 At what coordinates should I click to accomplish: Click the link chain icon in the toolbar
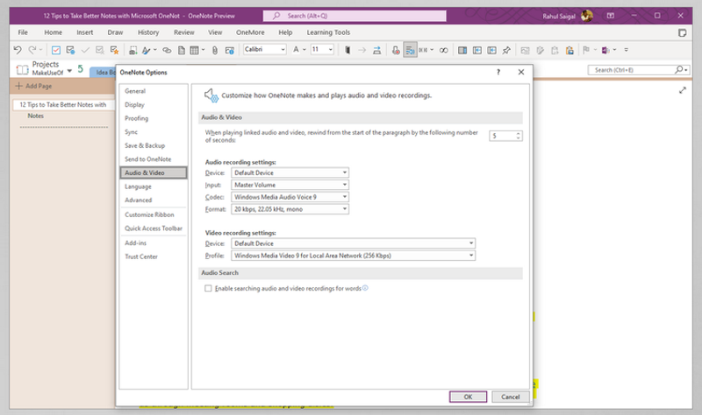(x=167, y=50)
